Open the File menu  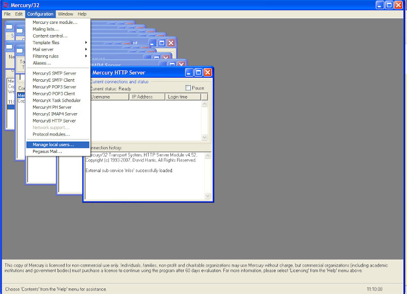pyautogui.click(x=7, y=14)
